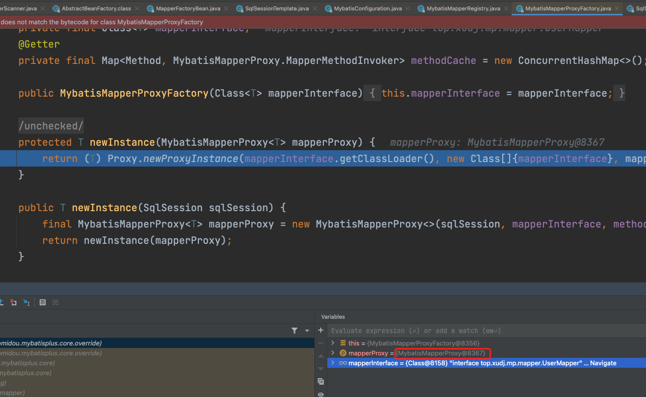This screenshot has height=397, width=646.
Task: Open the frames filter dropdown arrow
Action: (307, 331)
